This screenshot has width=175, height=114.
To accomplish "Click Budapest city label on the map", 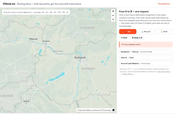I will pyautogui.click(x=80, y=58).
